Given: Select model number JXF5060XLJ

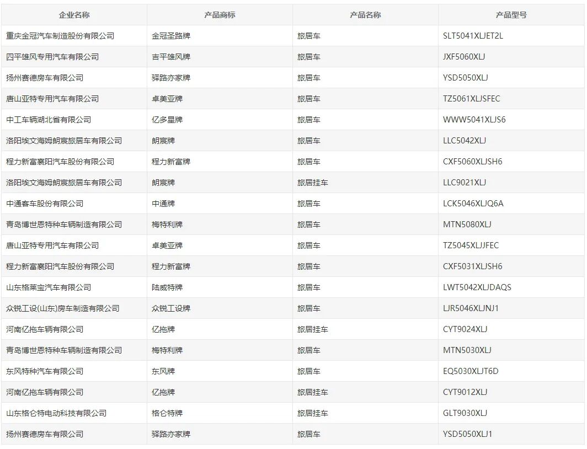Looking at the screenshot, I should pos(464,57).
